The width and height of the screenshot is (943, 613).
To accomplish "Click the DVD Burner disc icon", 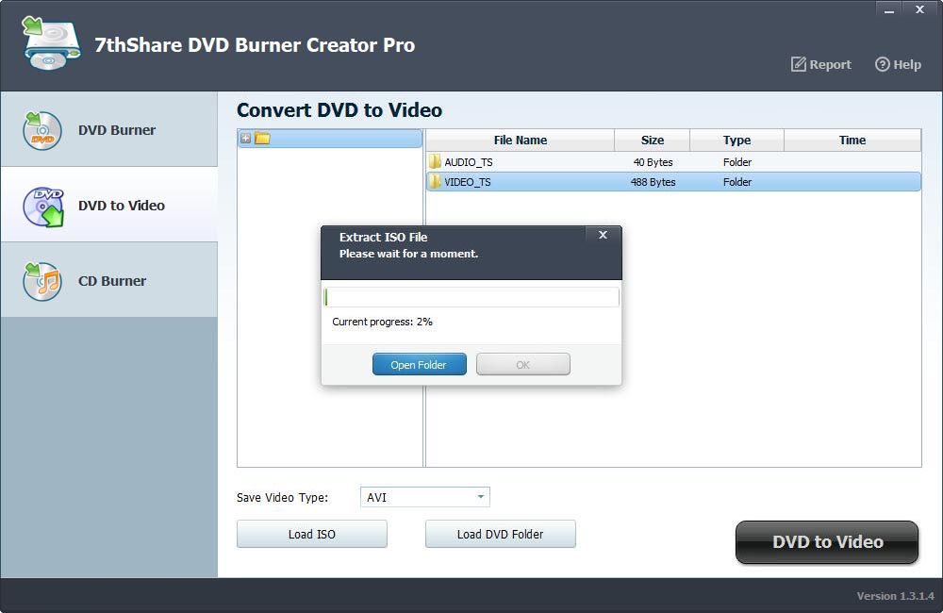I will tap(42, 130).
